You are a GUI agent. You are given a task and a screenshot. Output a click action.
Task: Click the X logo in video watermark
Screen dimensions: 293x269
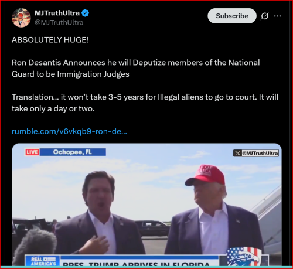[237, 153]
